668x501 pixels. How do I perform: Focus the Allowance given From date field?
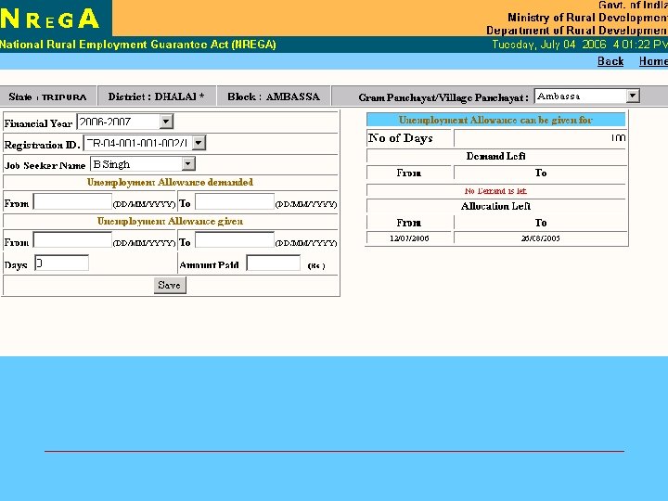73,240
